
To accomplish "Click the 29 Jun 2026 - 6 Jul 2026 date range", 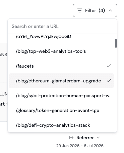I will click(x=80, y=146).
